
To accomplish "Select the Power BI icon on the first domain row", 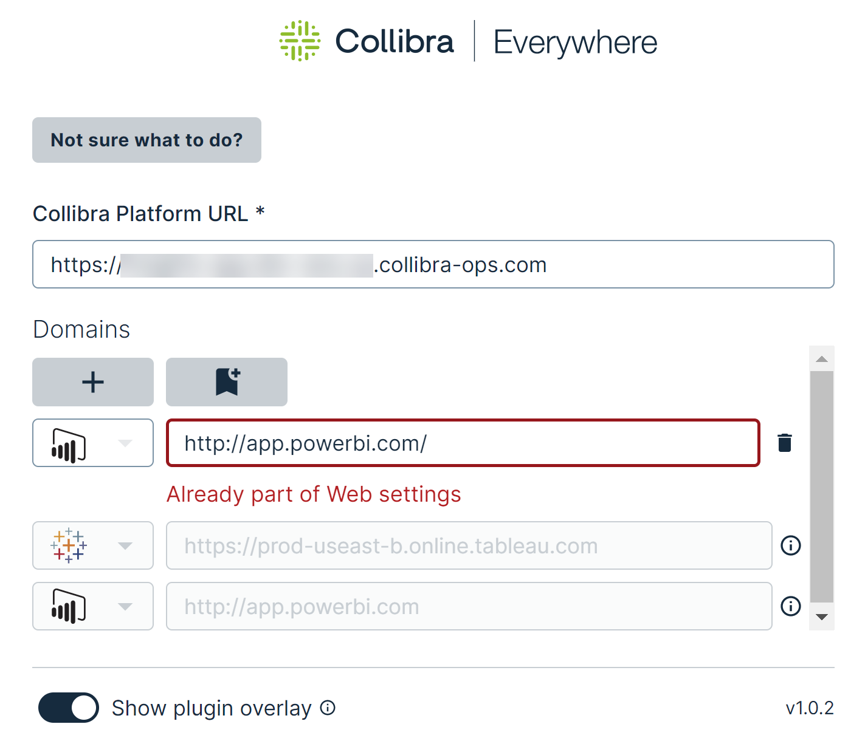I will pyautogui.click(x=69, y=443).
